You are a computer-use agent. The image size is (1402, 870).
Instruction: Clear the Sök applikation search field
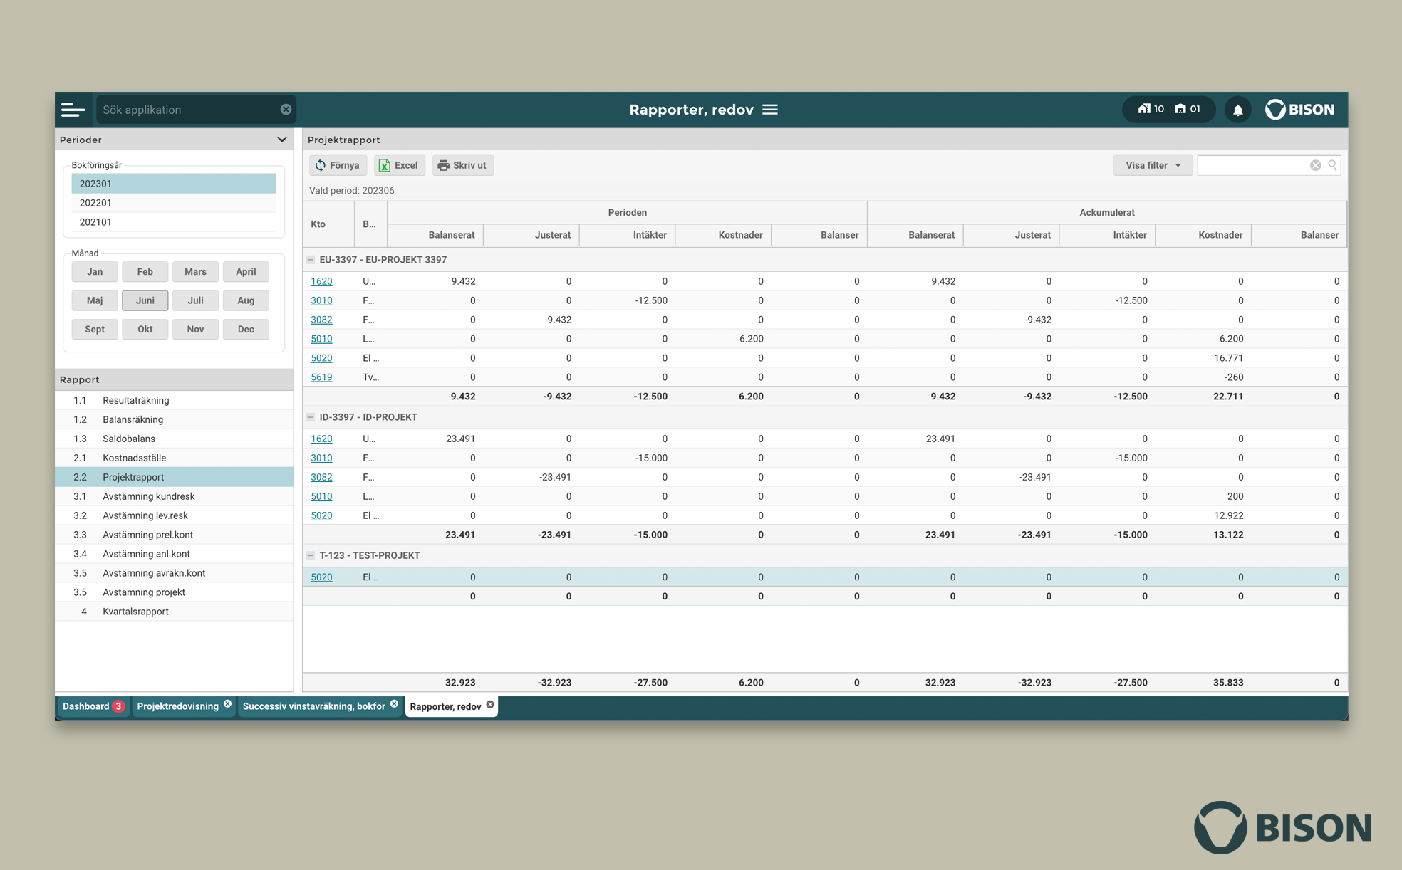click(x=286, y=110)
